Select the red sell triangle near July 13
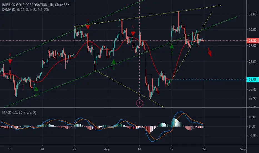Image resolution: width=259 pixels, height=153 pixels. click(10, 61)
